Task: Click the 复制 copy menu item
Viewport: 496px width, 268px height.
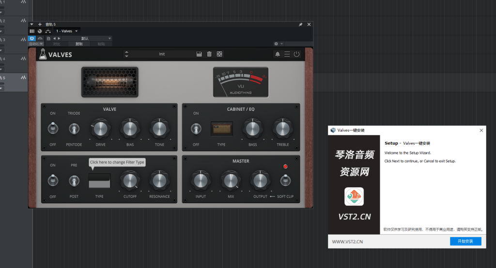Action: [x=78, y=44]
